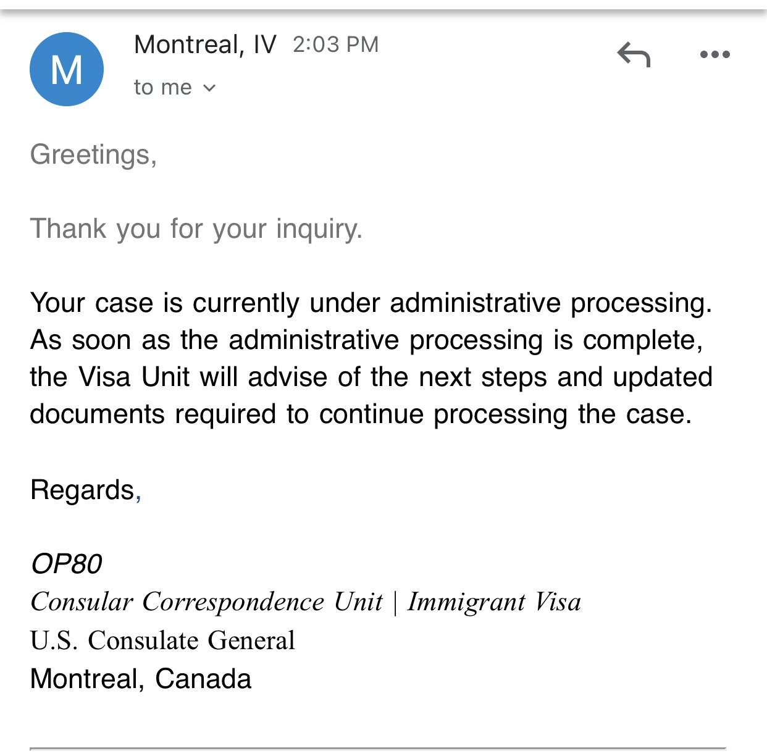
Task: Click 'Immigrant Visa' in the signature line
Action: [x=494, y=602]
